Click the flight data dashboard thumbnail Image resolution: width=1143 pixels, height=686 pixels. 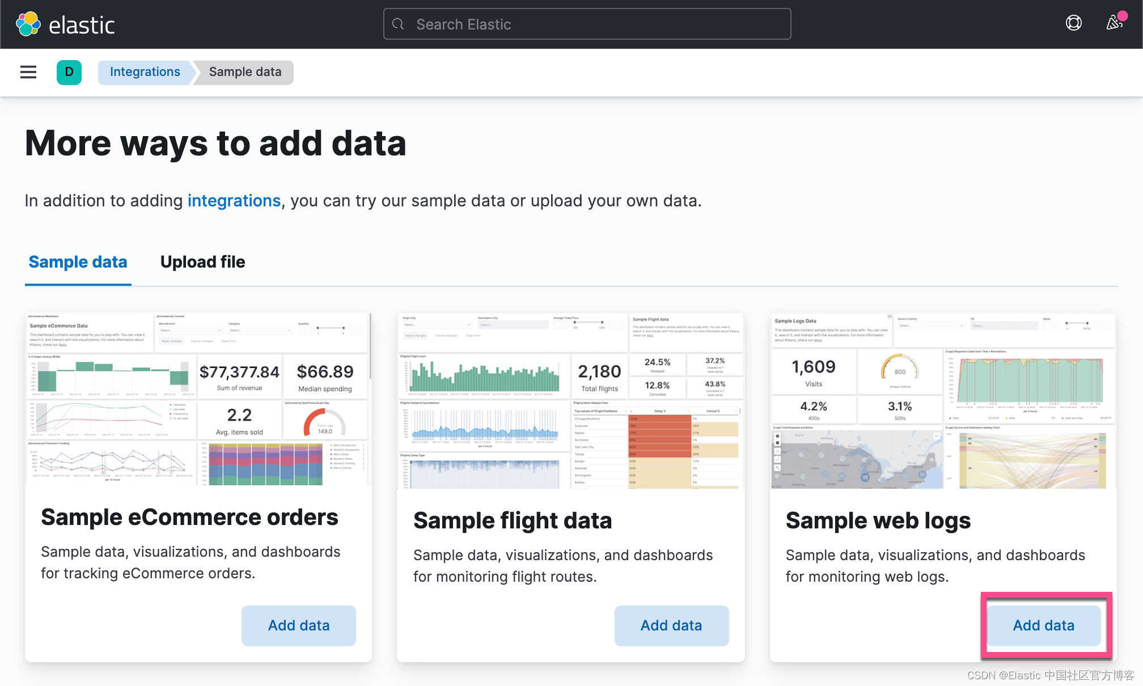coord(570,400)
